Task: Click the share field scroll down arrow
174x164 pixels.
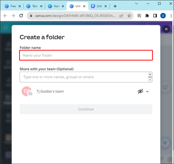Action: [x=150, y=80]
